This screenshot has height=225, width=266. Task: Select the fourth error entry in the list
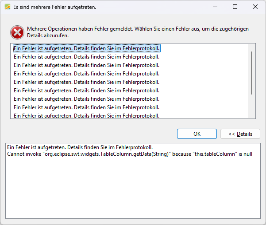coord(86,74)
